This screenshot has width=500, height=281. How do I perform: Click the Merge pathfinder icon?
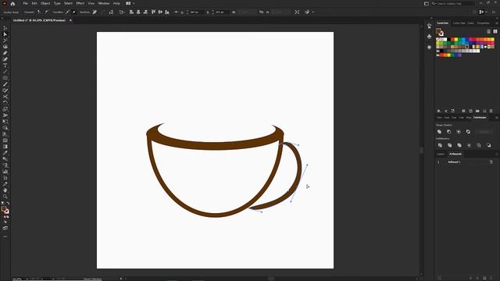click(x=459, y=145)
